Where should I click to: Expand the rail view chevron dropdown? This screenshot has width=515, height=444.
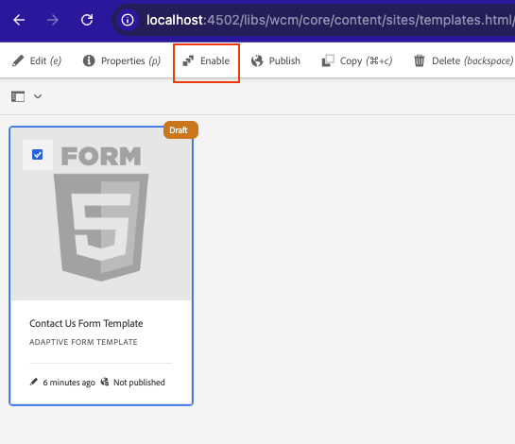[38, 96]
